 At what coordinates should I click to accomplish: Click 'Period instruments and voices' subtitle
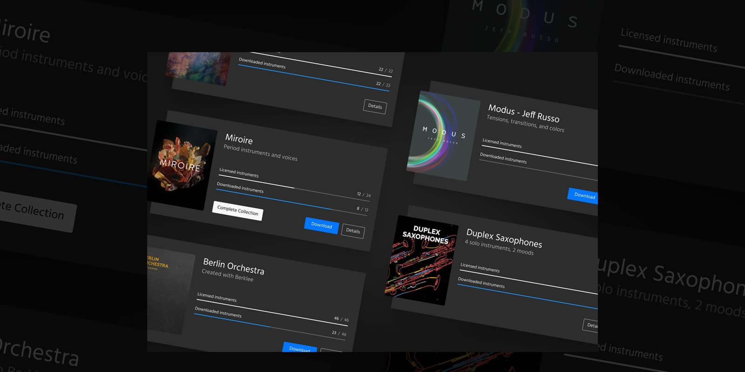tap(260, 153)
